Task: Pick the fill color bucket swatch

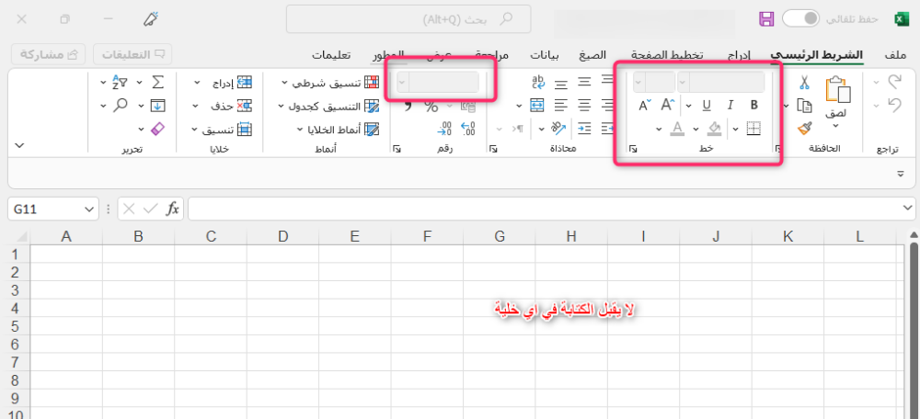Action: (x=714, y=129)
